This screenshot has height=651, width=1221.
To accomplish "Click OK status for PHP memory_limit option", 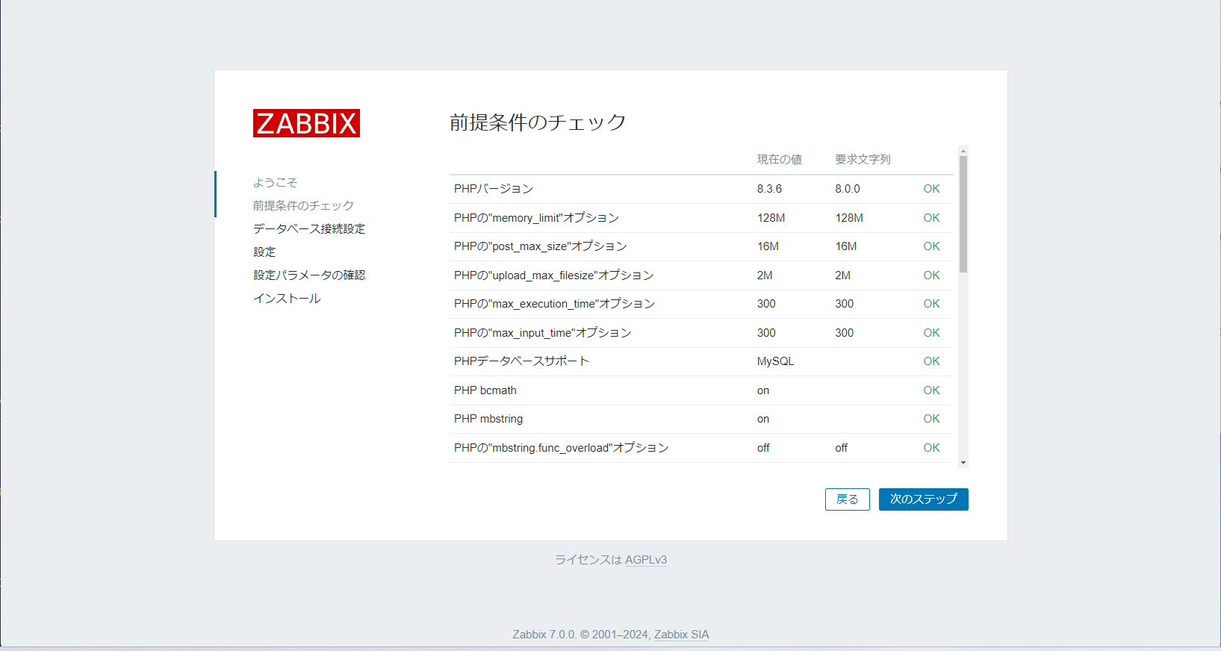I will [931, 218].
